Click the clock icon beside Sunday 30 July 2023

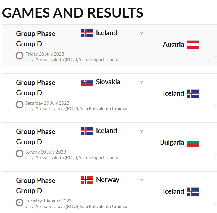[20, 154]
